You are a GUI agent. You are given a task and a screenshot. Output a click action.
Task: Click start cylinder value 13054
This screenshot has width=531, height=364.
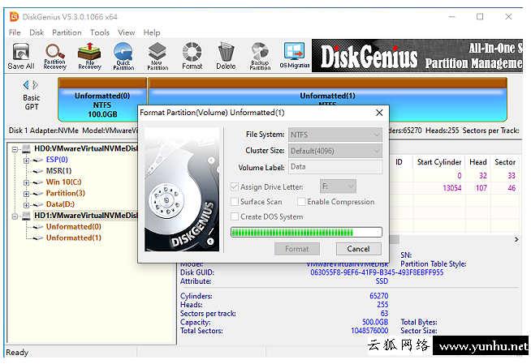point(452,188)
